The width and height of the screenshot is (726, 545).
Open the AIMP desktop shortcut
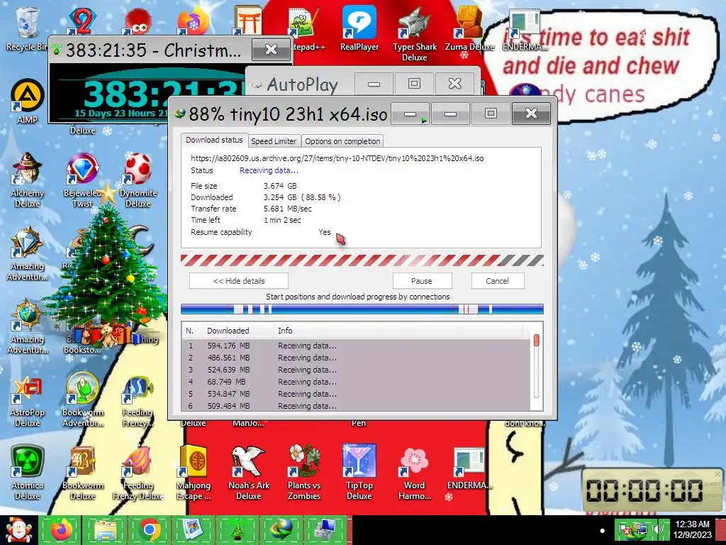pos(27,101)
